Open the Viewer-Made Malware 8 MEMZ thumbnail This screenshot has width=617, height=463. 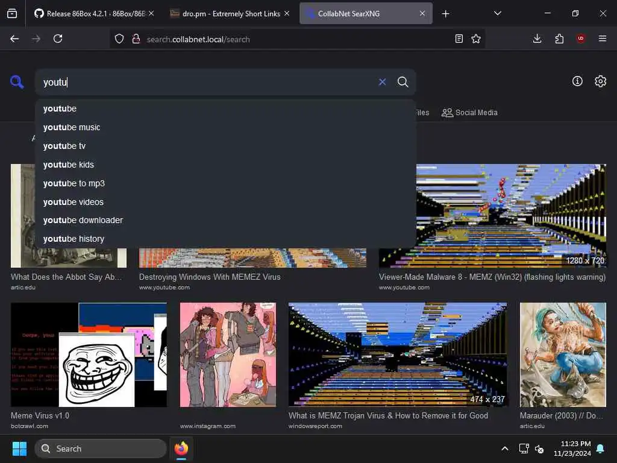pos(511,216)
